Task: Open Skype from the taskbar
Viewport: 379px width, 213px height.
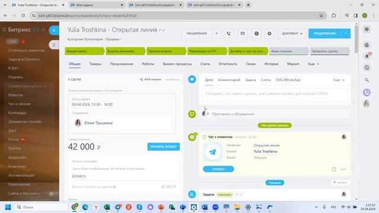Action: (140, 207)
